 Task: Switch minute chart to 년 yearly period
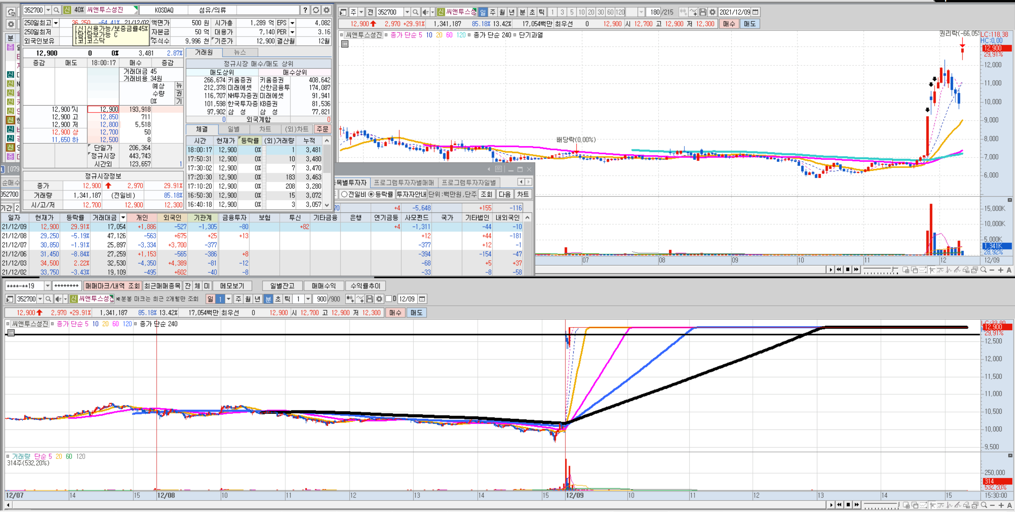pos(257,299)
